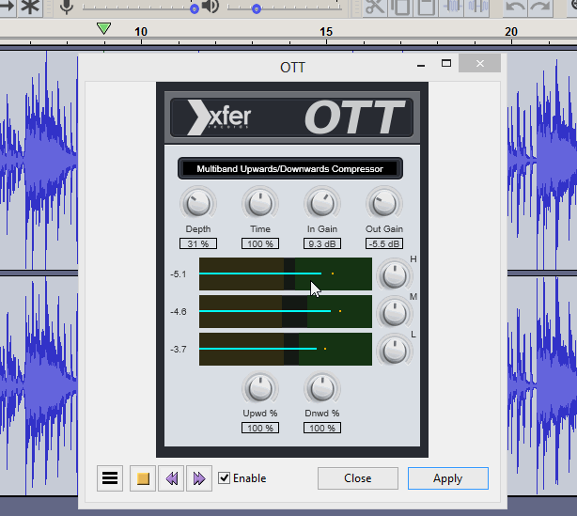Viewport: 577px width, 516px height.
Task: Select the Time value field 100 %
Action: click(260, 243)
